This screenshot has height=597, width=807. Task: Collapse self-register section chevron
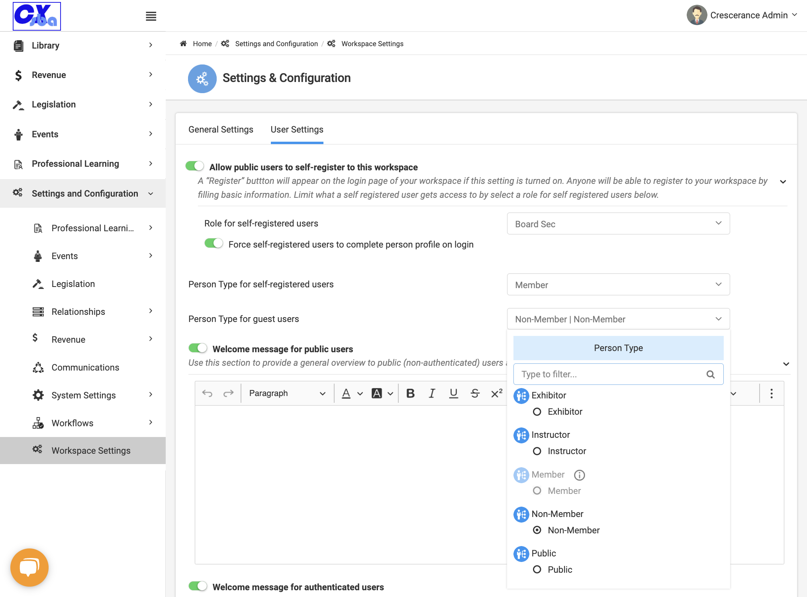point(783,182)
